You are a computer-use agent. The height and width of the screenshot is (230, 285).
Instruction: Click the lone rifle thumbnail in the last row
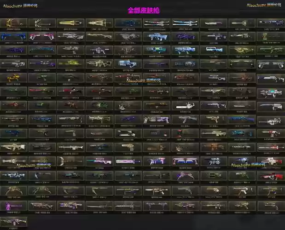click(x=13, y=221)
